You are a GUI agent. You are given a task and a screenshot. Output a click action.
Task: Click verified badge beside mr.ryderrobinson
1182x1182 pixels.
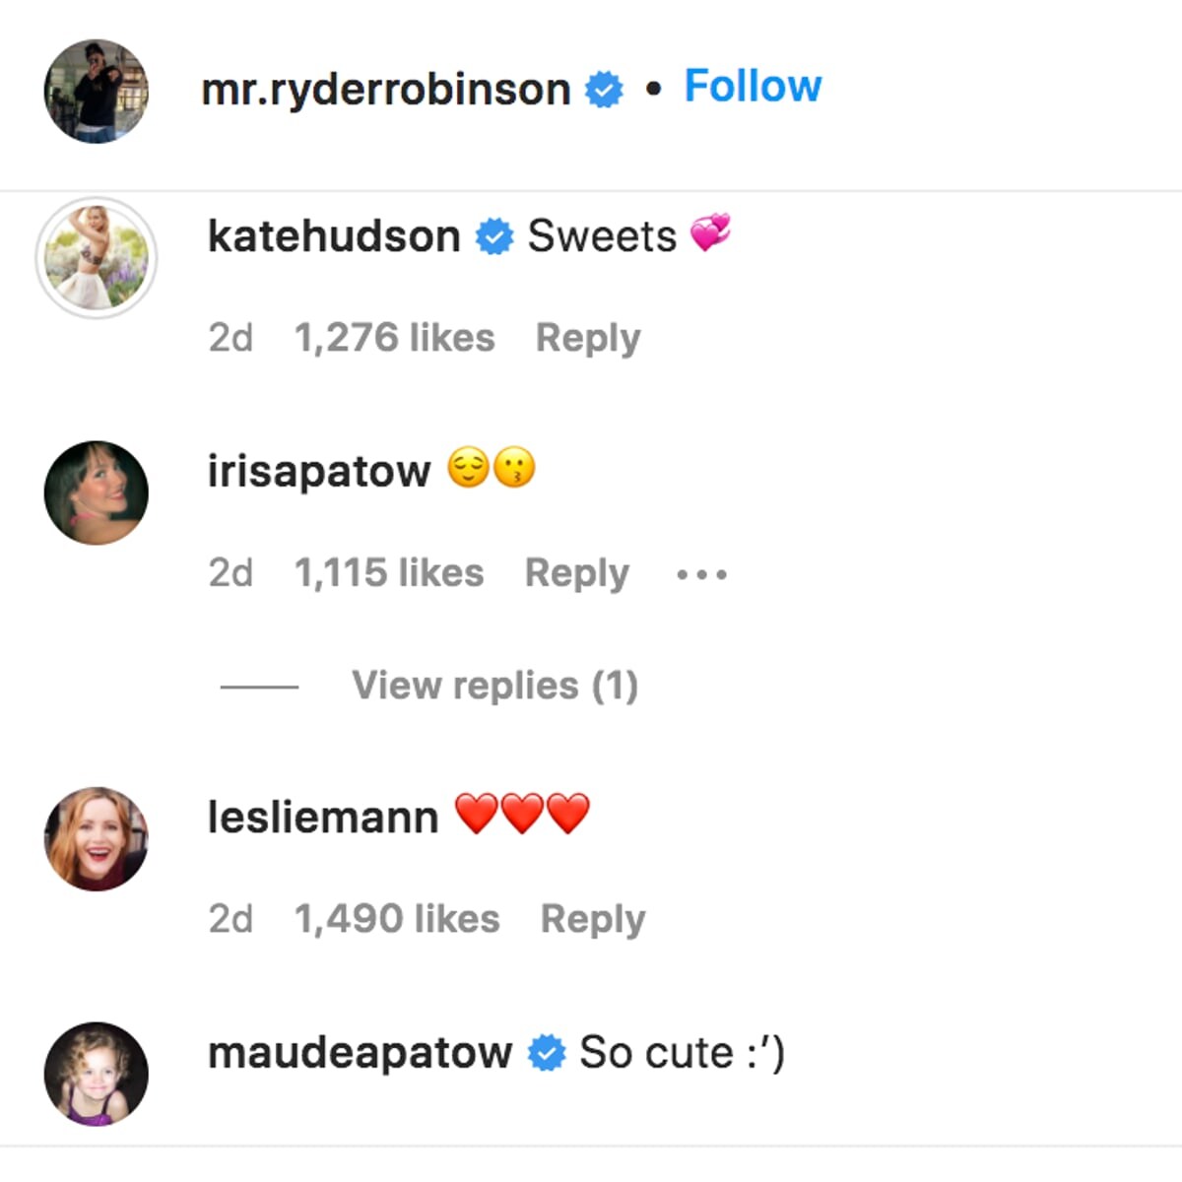point(604,91)
